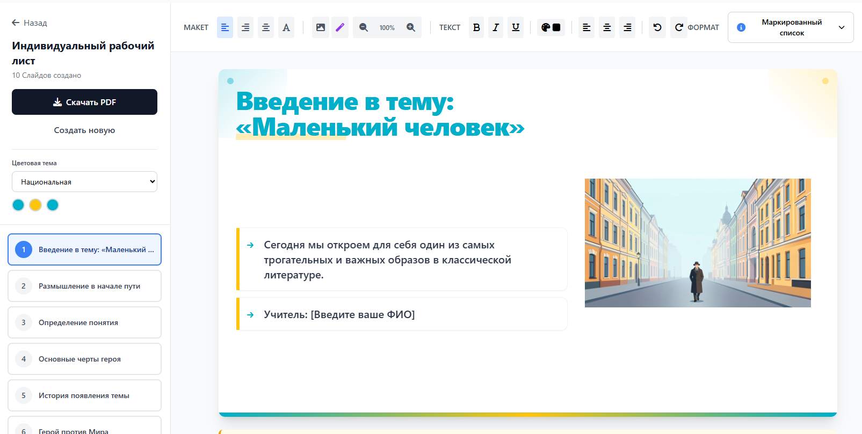
Task: Toggle the left-aligned layout option
Action: pyautogui.click(x=225, y=27)
